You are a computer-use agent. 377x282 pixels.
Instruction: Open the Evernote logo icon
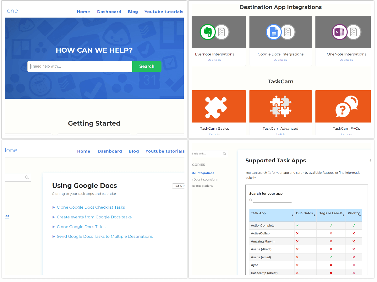[x=208, y=32]
